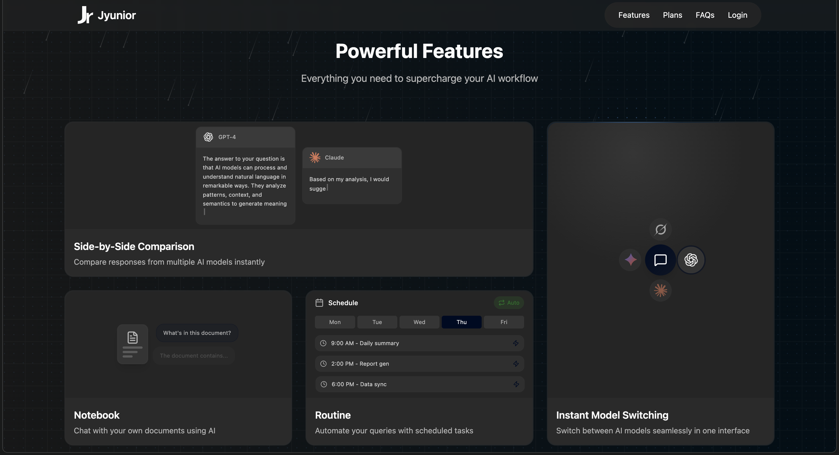Image resolution: width=839 pixels, height=455 pixels.
Task: Click the lightning icon on the Data sync row
Action: (x=516, y=384)
